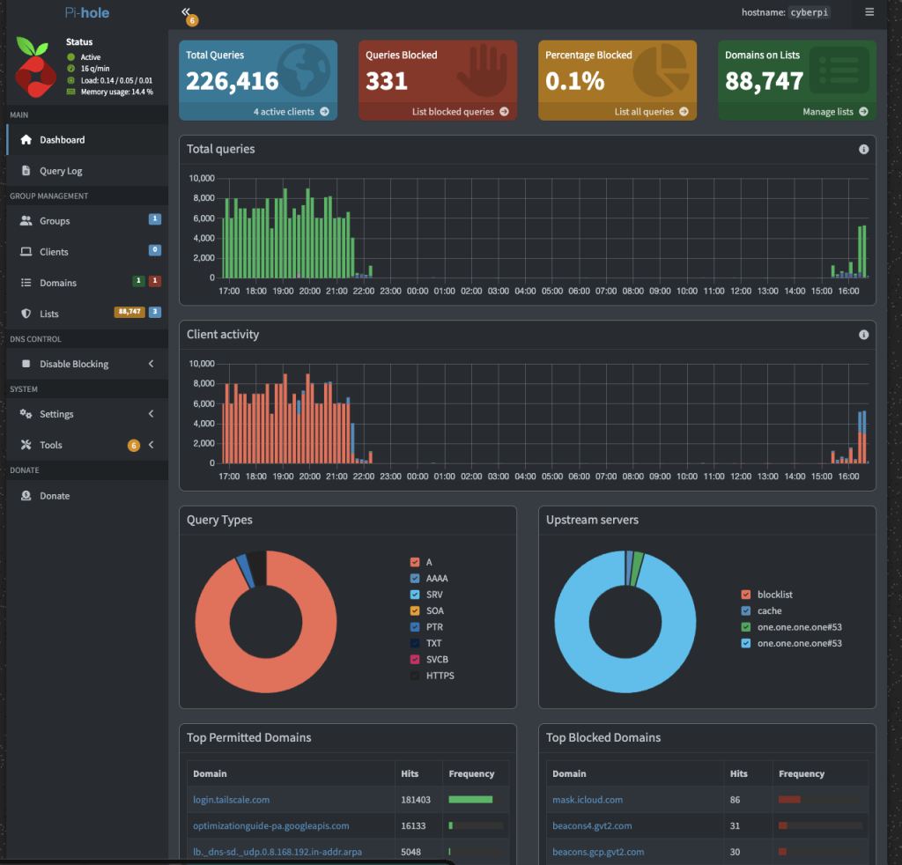Click the Pi-hole raspberry logo
The width and height of the screenshot is (902, 865).
34,67
